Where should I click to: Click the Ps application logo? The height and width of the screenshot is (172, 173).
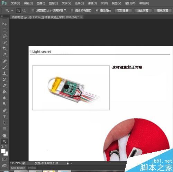pos(4,3)
